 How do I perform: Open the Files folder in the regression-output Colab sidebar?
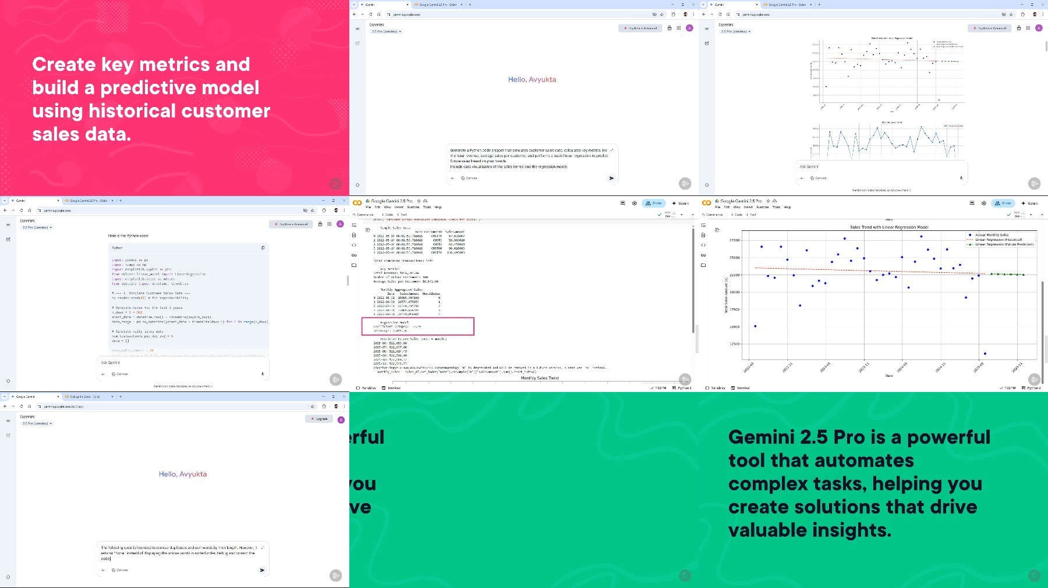click(x=354, y=265)
